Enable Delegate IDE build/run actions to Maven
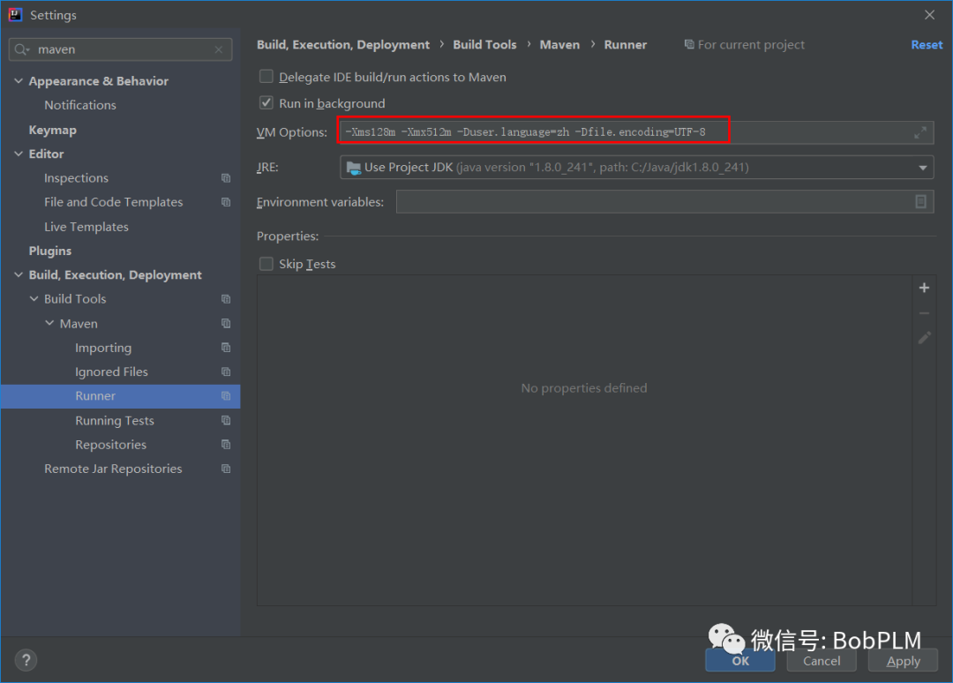Viewport: 953px width, 683px height. 266,77
